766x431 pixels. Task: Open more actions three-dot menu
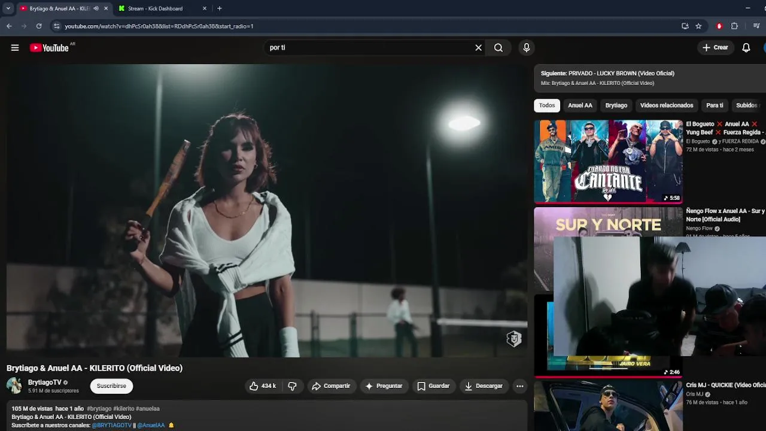point(520,386)
